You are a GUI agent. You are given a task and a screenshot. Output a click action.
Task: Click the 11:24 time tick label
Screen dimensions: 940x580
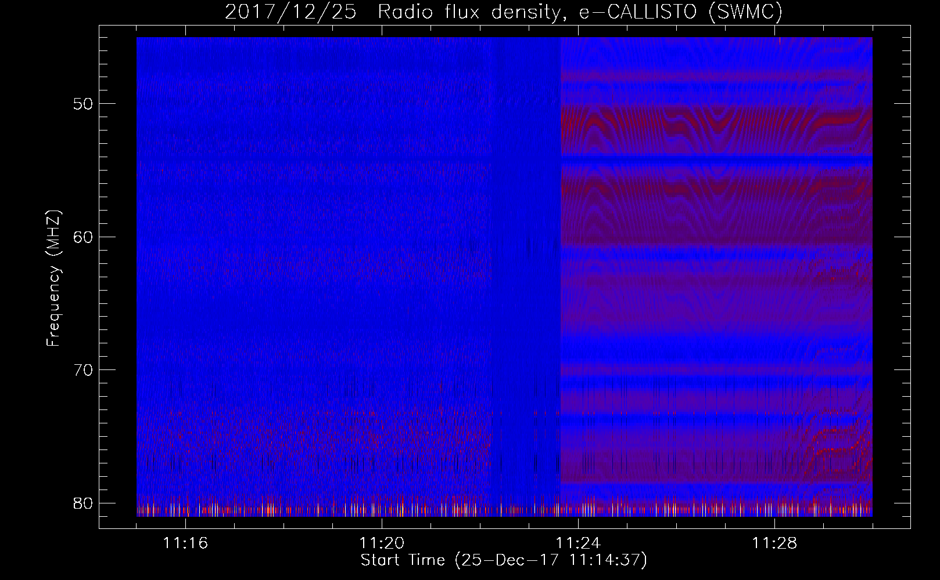click(578, 543)
